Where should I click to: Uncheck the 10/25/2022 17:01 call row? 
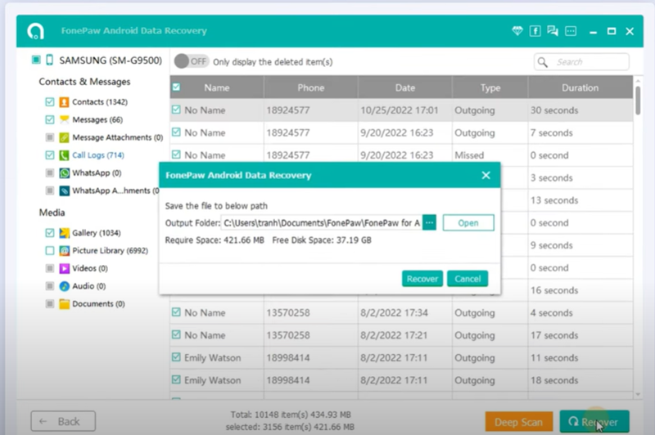pyautogui.click(x=176, y=110)
